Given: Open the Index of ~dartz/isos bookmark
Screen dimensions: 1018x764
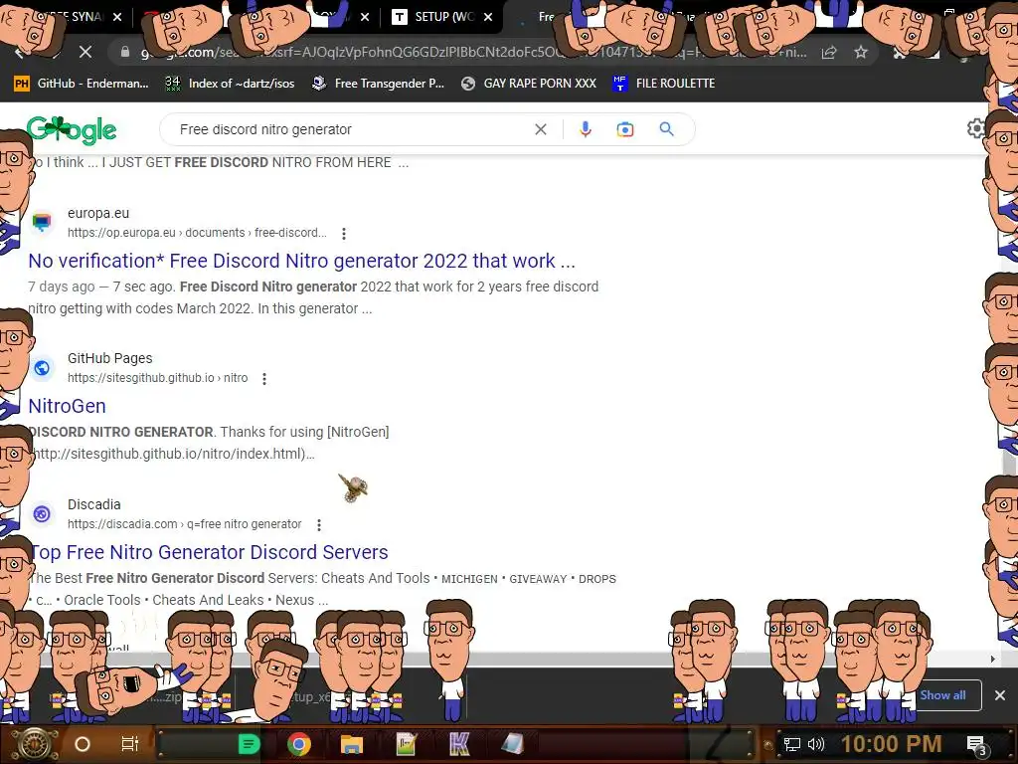Looking at the screenshot, I should 230,84.
